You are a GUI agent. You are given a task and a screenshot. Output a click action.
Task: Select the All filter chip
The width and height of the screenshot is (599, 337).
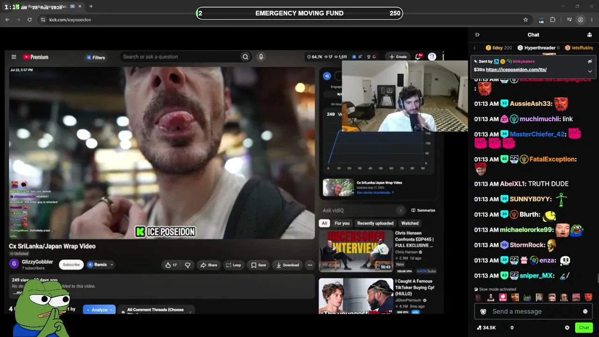point(324,223)
